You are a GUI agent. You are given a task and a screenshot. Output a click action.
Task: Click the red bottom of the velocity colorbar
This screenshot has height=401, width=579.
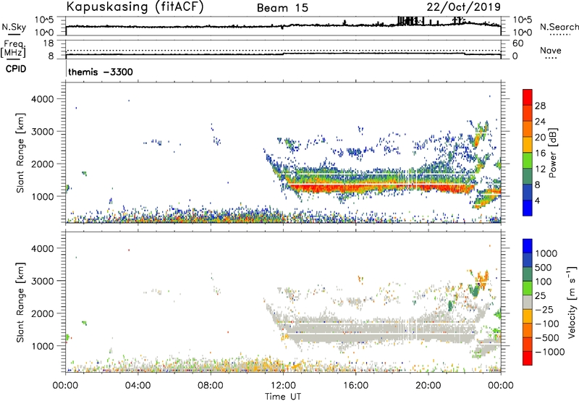[x=528, y=358]
